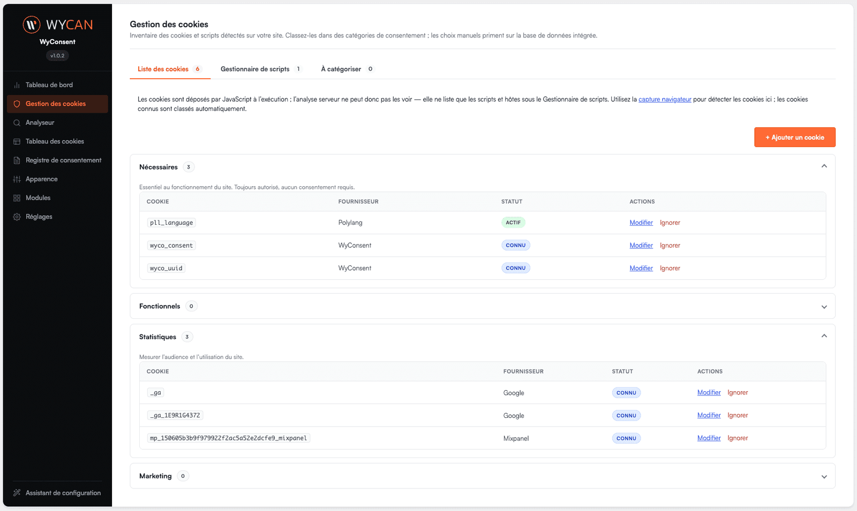Click the WyConsent product name
857x511 pixels.
pos(57,42)
